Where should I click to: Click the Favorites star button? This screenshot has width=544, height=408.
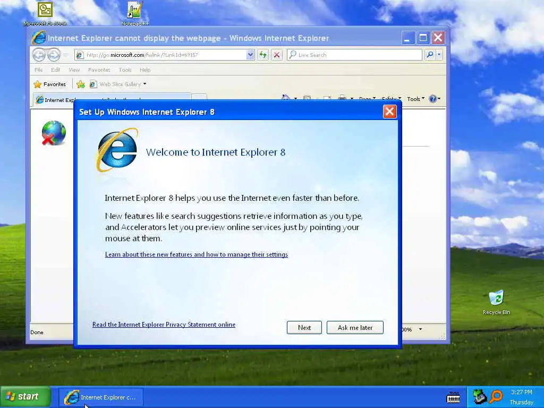[49, 84]
